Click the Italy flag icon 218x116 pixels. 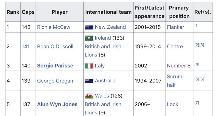coord(89,66)
